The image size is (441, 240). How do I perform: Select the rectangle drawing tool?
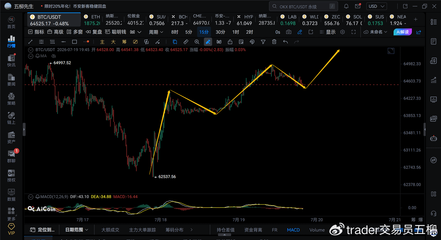pyautogui.click(x=74, y=42)
